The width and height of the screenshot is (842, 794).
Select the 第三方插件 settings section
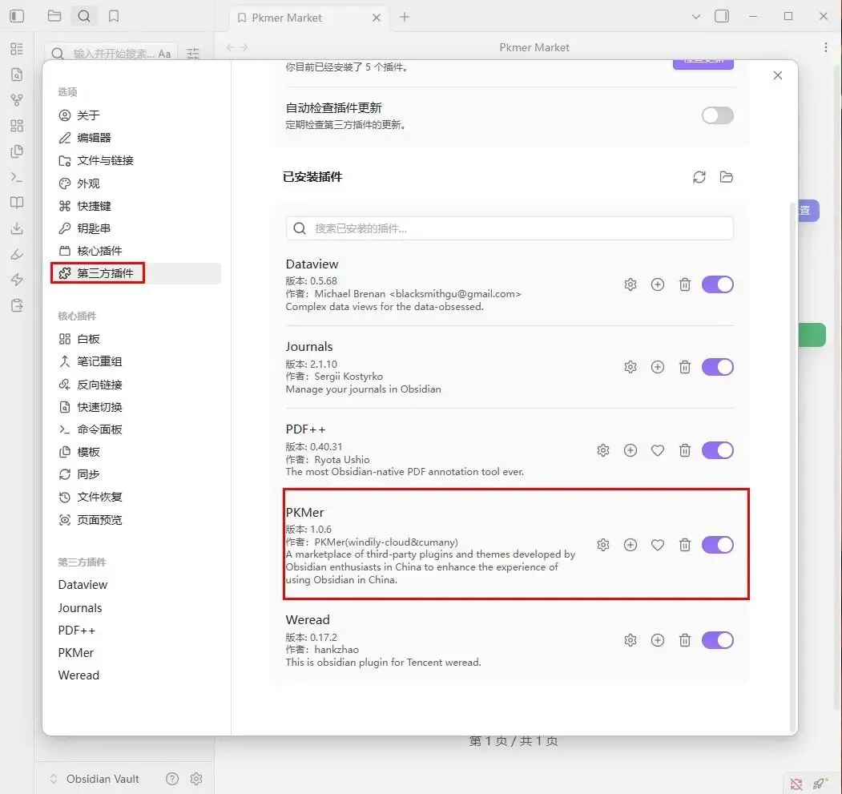135,273
